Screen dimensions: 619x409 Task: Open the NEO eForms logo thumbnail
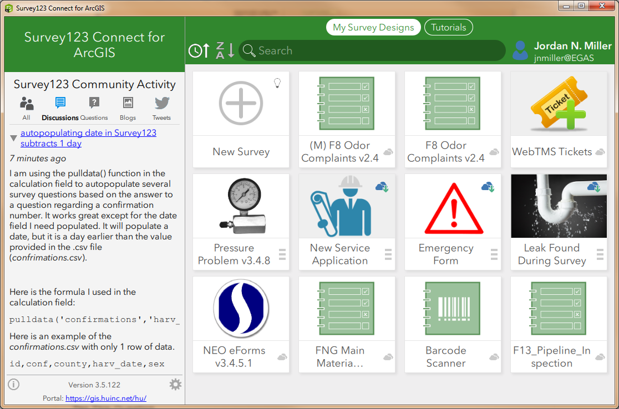(x=241, y=309)
